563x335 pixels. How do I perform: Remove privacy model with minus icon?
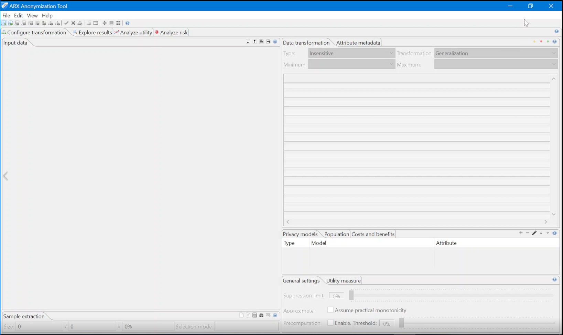528,233
